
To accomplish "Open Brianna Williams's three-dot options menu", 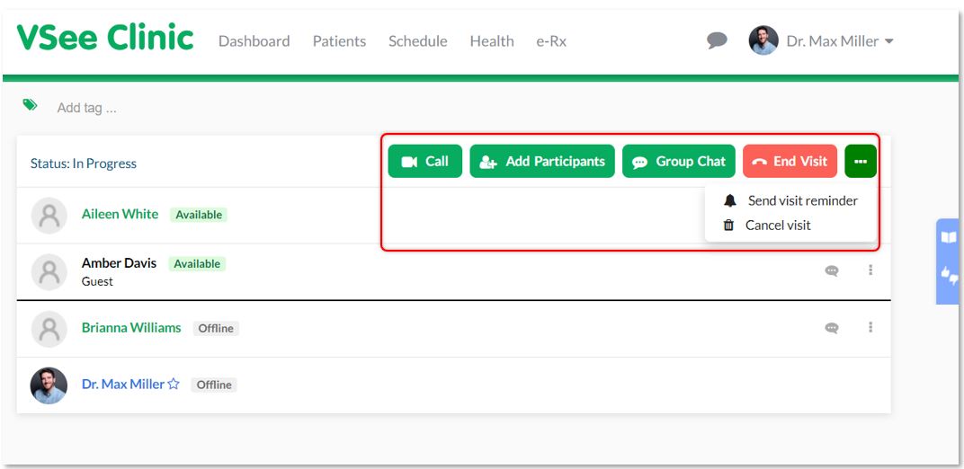I will (870, 327).
